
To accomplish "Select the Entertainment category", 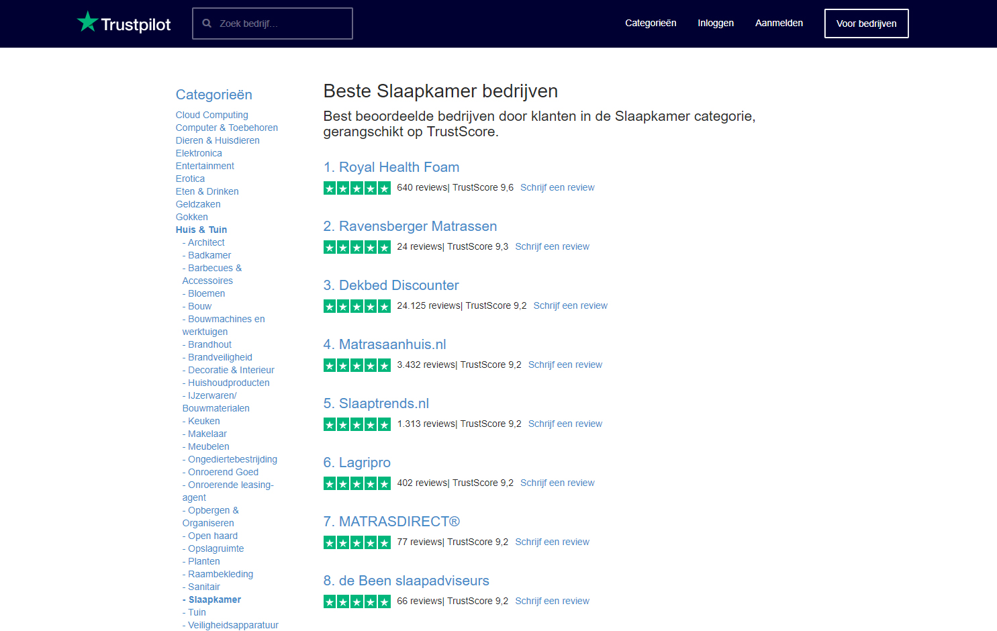I will [x=205, y=166].
